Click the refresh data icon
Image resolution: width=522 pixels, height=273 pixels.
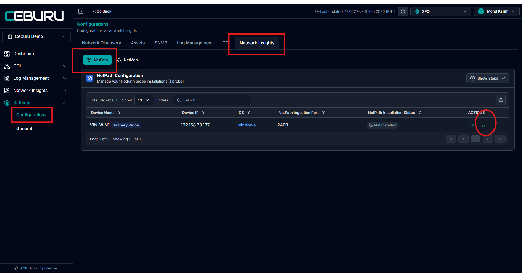click(403, 11)
